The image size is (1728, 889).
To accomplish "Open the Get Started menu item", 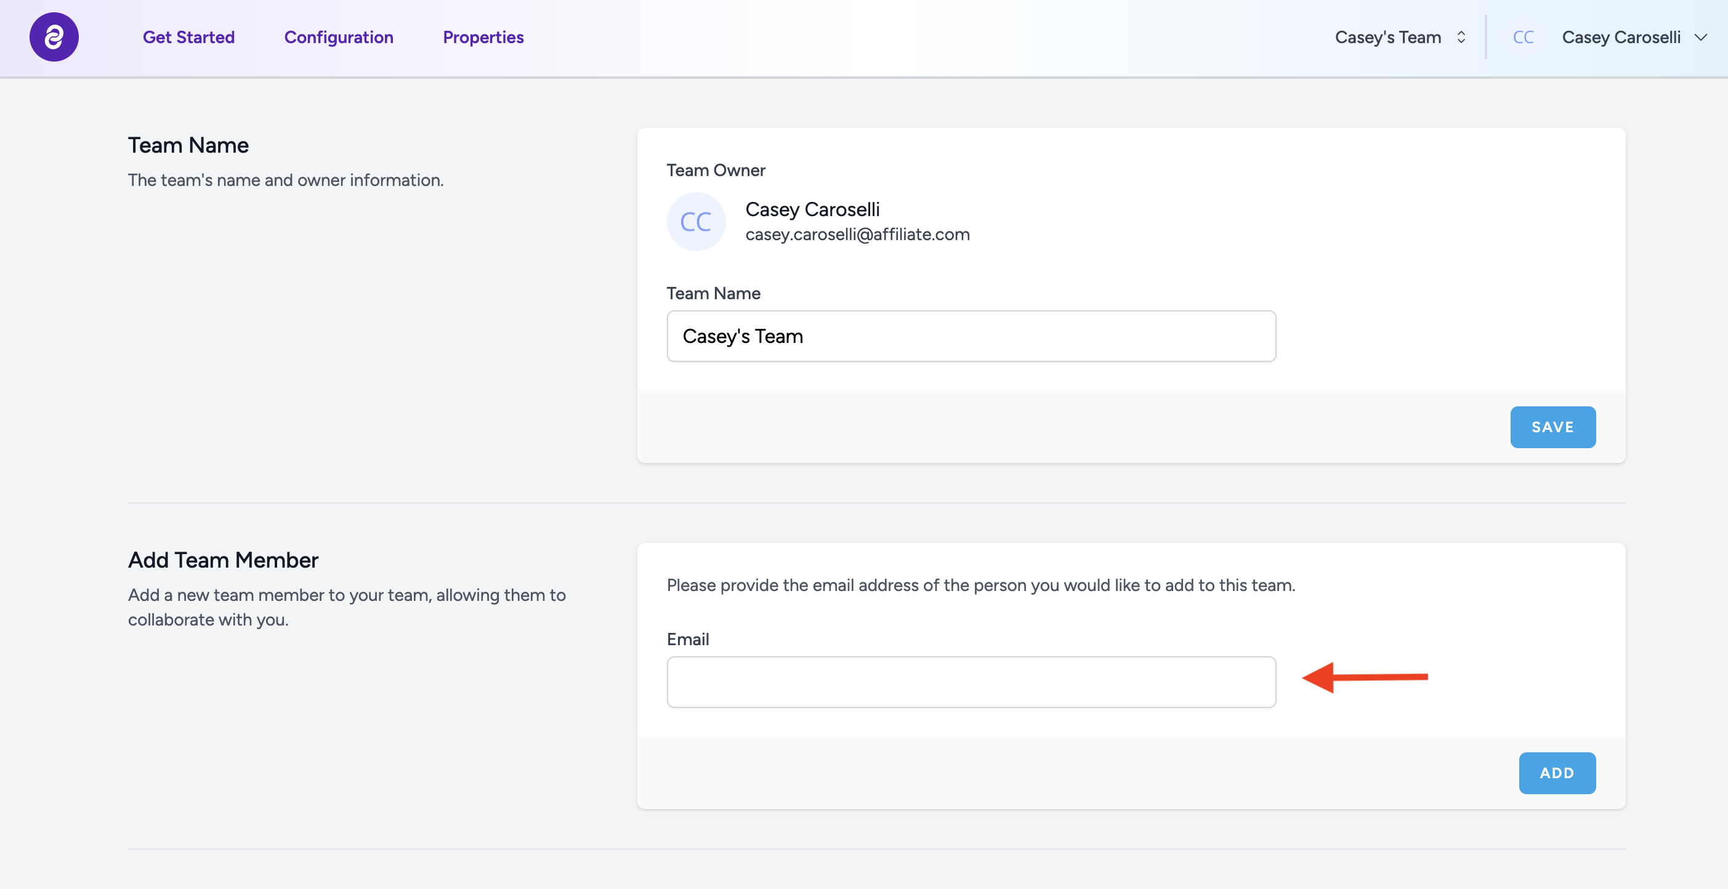I will coord(188,37).
